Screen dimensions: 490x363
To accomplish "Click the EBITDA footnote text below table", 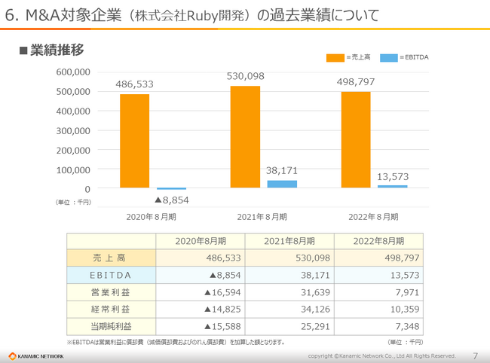I will pos(175,342).
